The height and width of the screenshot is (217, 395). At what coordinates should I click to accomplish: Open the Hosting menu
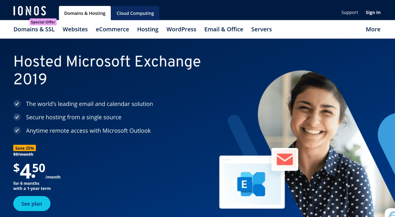coord(148,29)
